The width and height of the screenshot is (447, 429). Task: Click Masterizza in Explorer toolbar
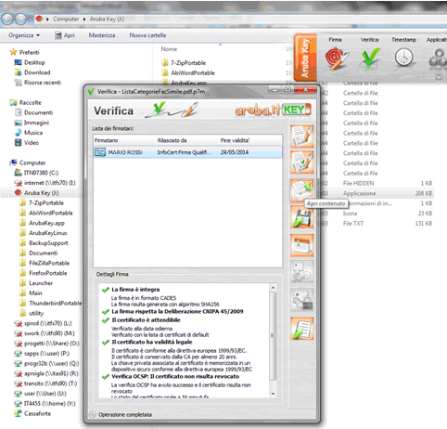click(x=102, y=35)
